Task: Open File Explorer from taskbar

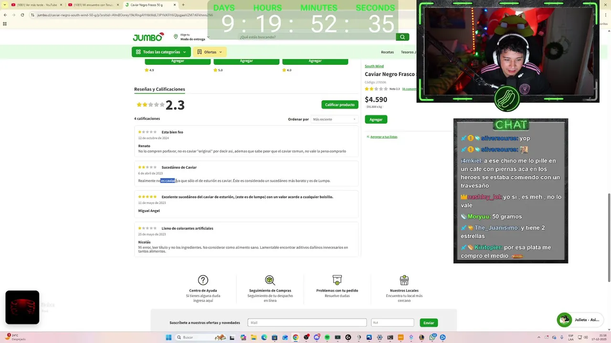Action: point(254,337)
